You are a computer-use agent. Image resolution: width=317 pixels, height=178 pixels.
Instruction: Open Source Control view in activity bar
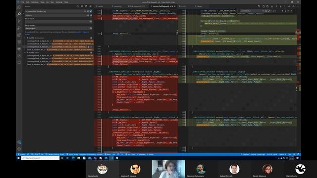[19, 21]
